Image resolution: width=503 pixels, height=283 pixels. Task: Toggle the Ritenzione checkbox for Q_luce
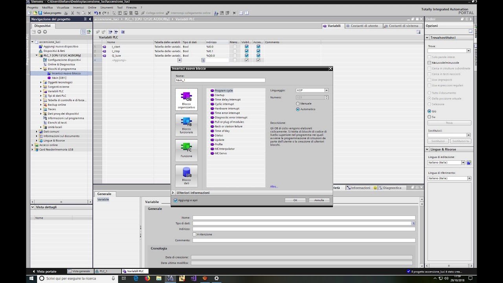coord(235,56)
